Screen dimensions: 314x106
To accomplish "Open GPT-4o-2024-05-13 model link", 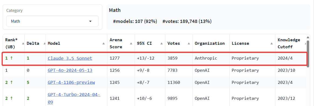I will click(x=70, y=70).
